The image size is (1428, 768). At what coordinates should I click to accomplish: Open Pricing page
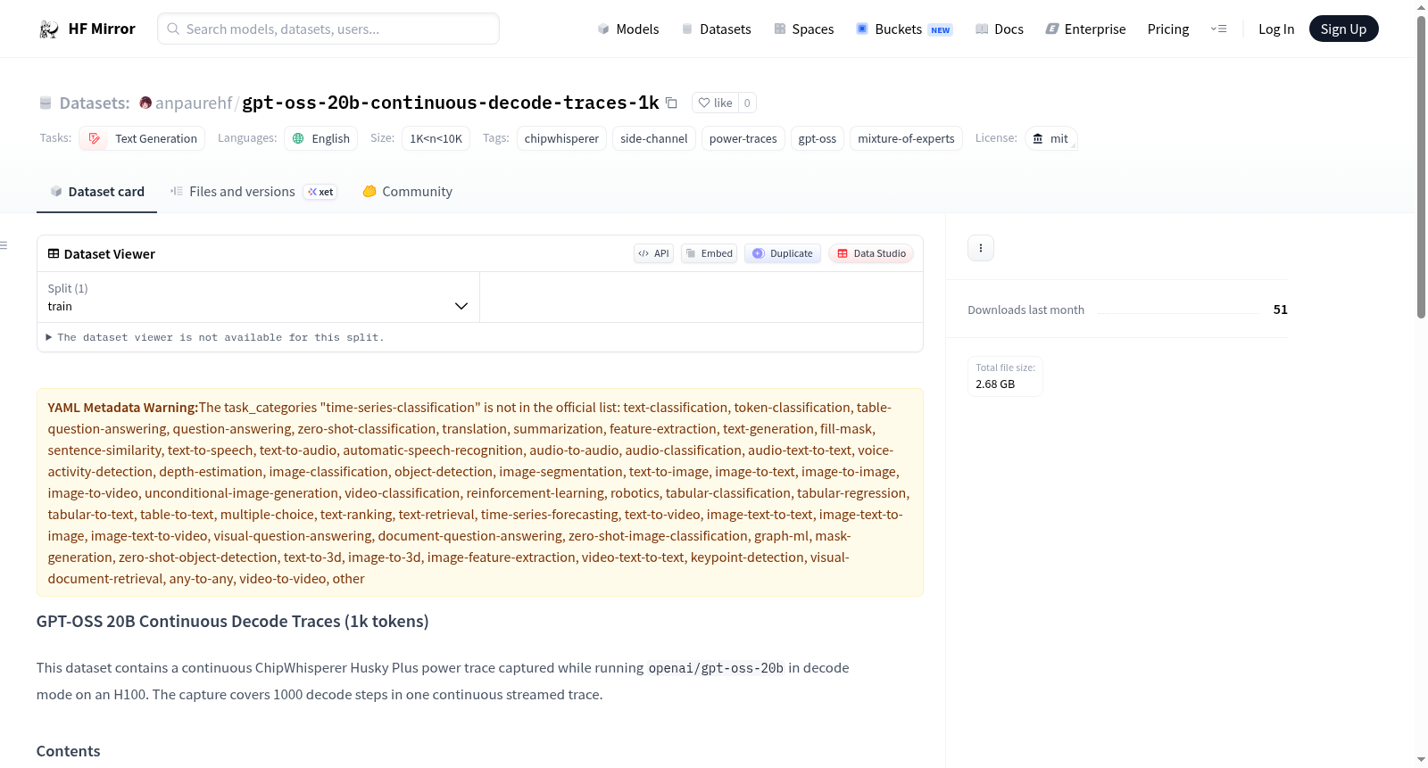1168,29
